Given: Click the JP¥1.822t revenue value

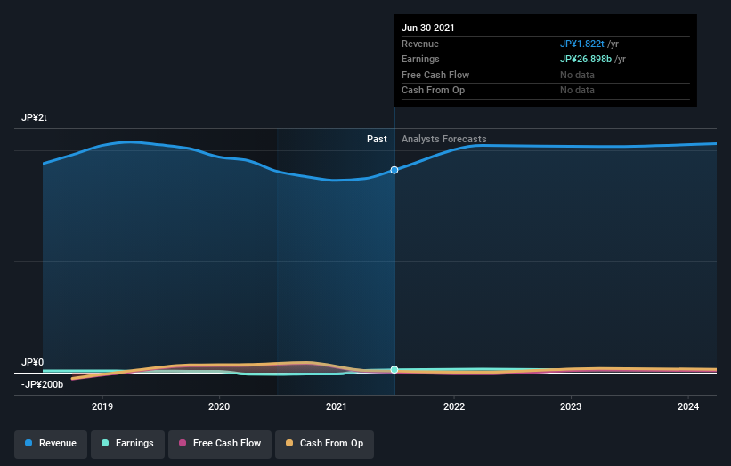Looking at the screenshot, I should [581, 44].
